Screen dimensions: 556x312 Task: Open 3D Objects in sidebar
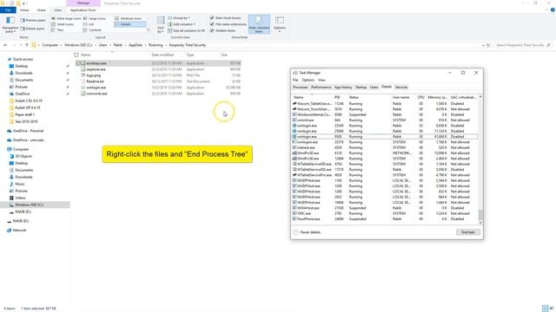click(x=23, y=156)
